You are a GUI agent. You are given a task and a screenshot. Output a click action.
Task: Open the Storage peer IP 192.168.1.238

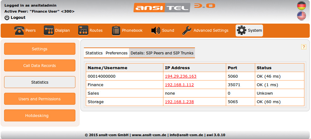click(179, 102)
